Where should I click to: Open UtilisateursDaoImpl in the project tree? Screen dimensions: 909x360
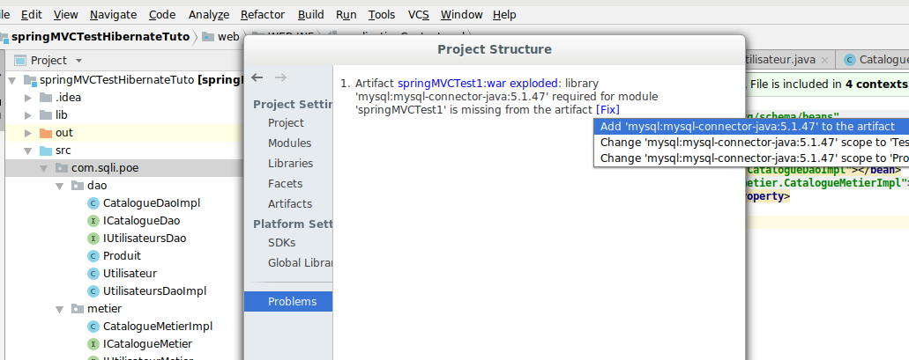[x=153, y=291]
